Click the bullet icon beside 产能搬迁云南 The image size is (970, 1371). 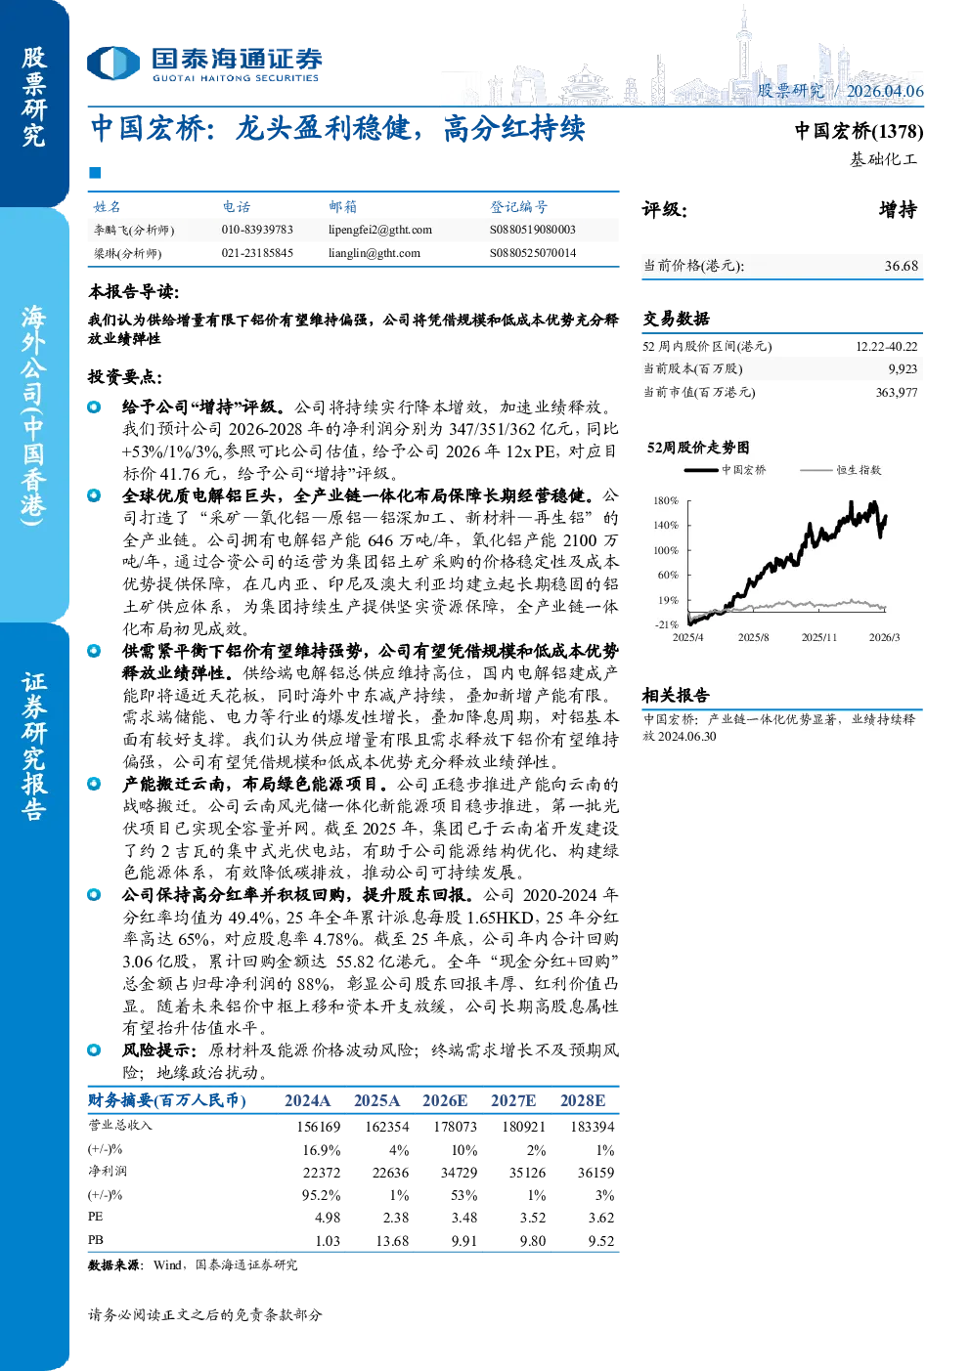coord(94,784)
